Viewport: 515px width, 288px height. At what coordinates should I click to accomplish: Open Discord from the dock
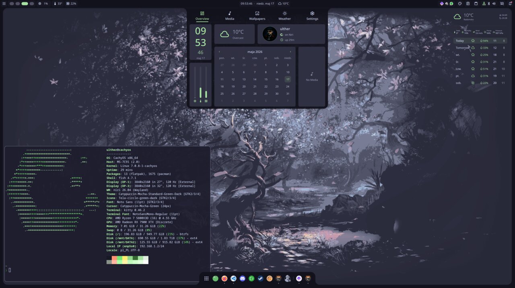(x=243, y=278)
